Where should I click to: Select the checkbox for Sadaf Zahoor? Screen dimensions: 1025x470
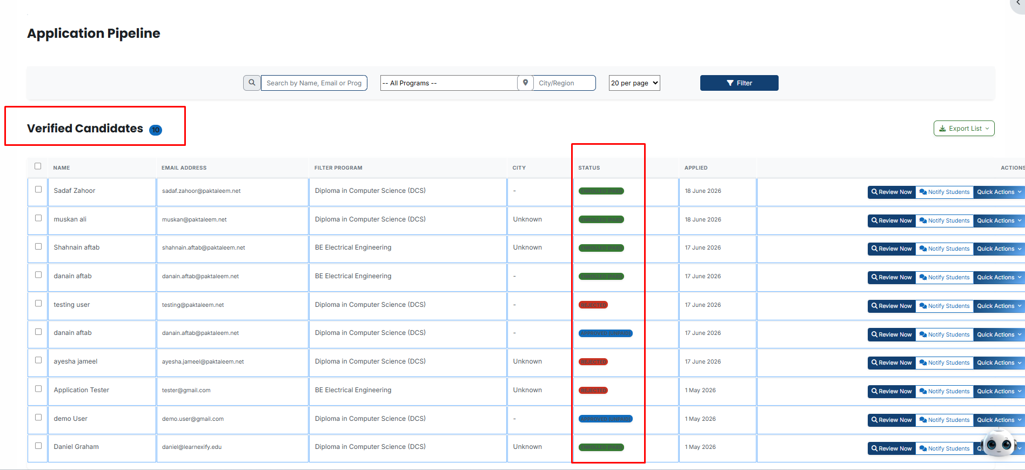point(38,190)
